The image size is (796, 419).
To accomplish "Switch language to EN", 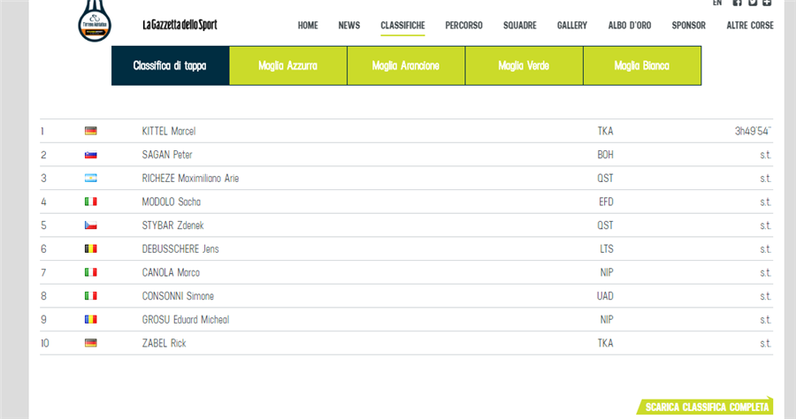I will [x=716, y=4].
